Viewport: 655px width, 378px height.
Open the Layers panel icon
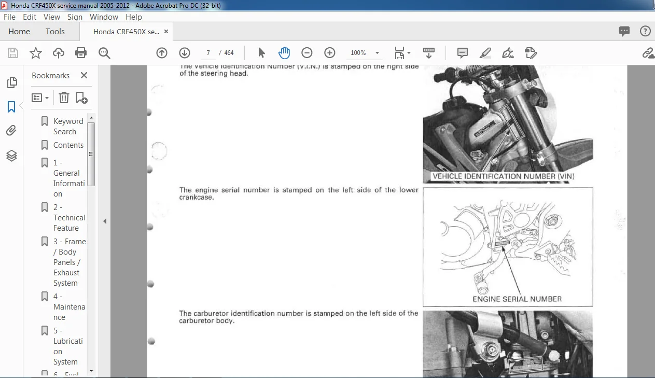point(11,156)
